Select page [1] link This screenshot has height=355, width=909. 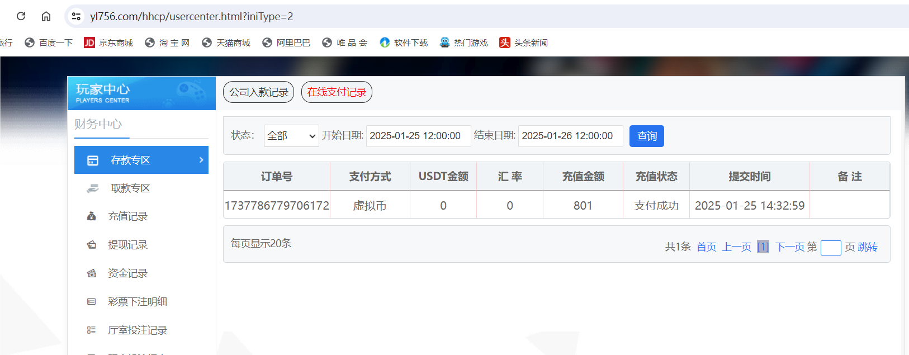coord(763,247)
